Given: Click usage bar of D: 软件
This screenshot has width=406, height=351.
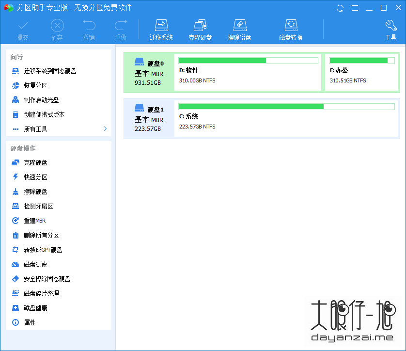Looking at the screenshot, I should coord(249,61).
